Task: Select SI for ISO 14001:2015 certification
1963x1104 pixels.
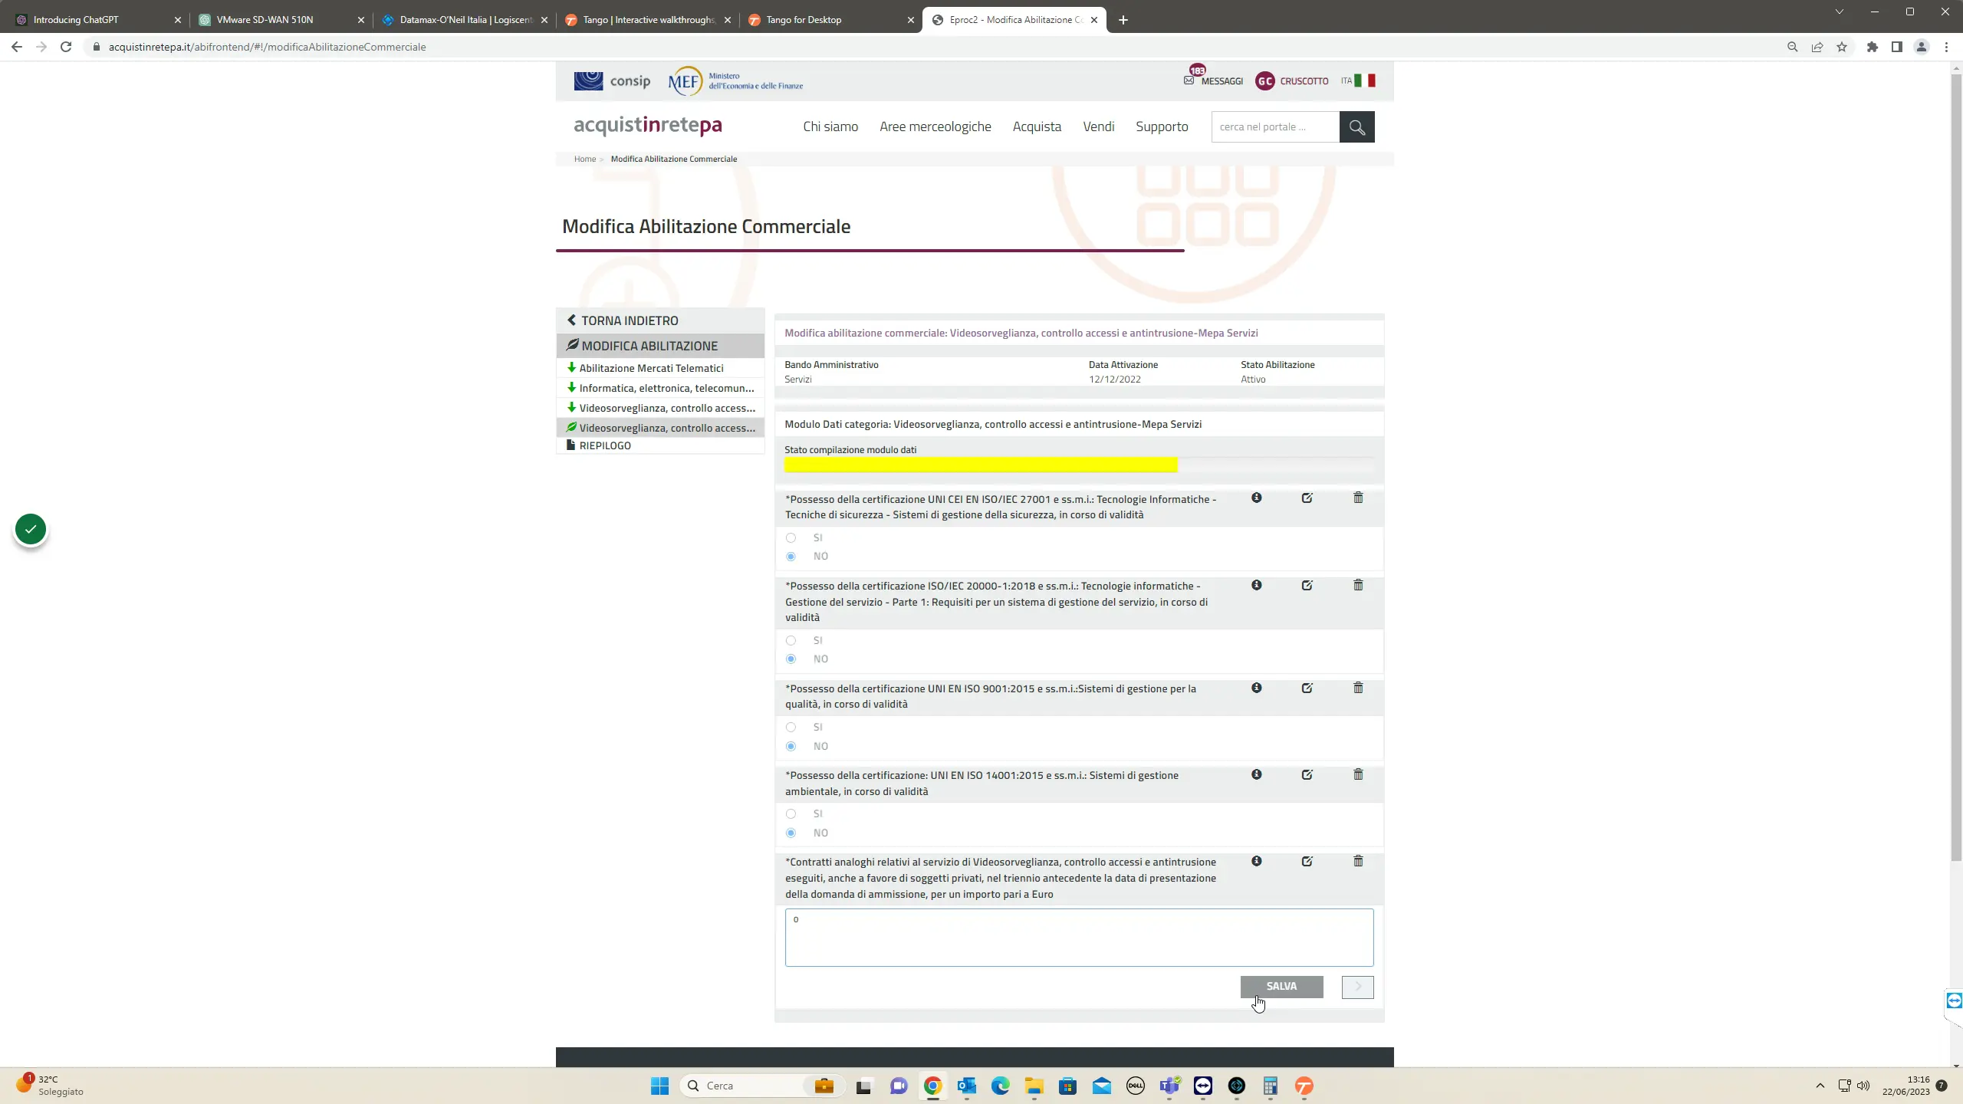Action: pos(791,814)
